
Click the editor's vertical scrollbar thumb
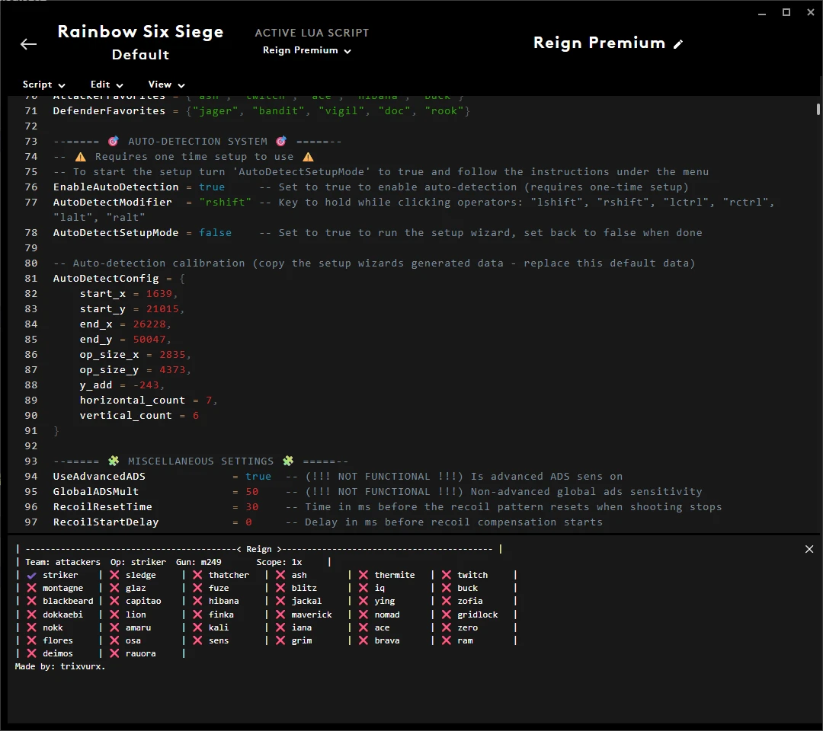(818, 109)
